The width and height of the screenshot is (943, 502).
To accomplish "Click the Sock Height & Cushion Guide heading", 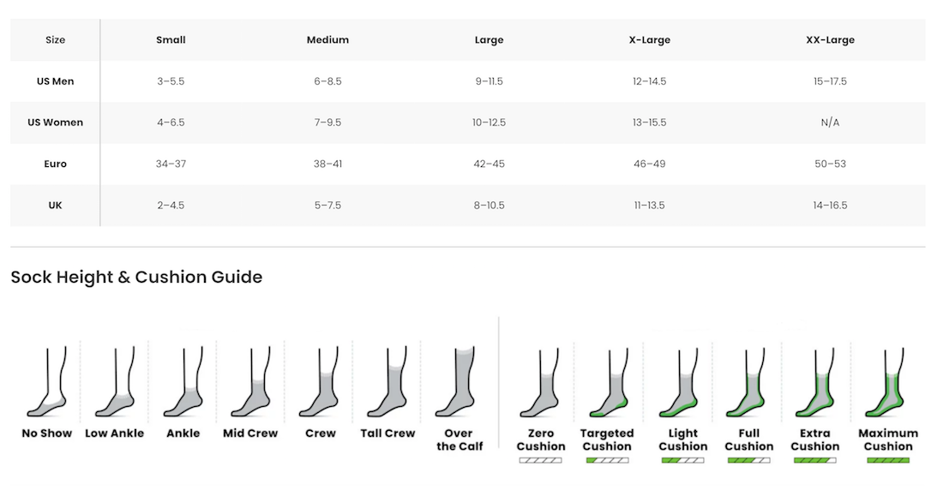I will tap(136, 278).
